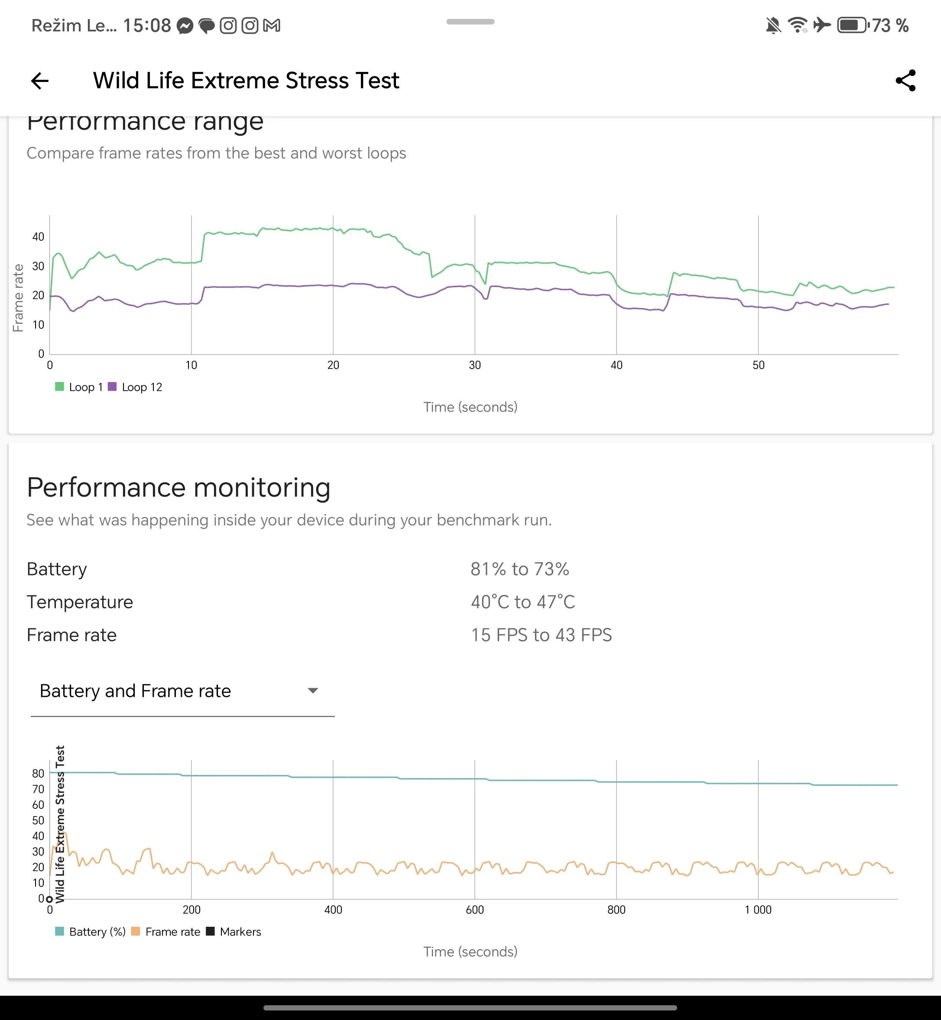
Task: Tap the share icon
Action: [x=905, y=81]
